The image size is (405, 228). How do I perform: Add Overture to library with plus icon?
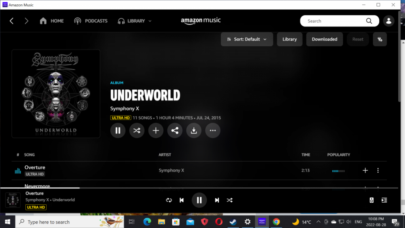365,170
